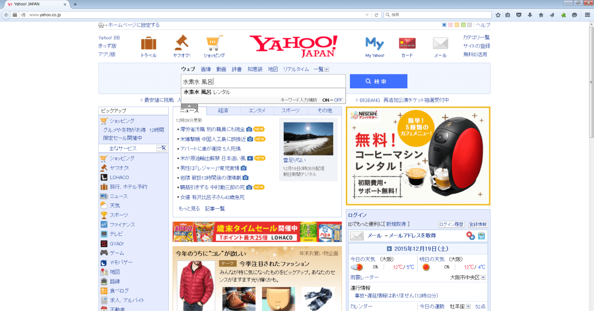Select the 動画 search category
Image resolution: width=594 pixels, height=311 pixels.
point(221,70)
